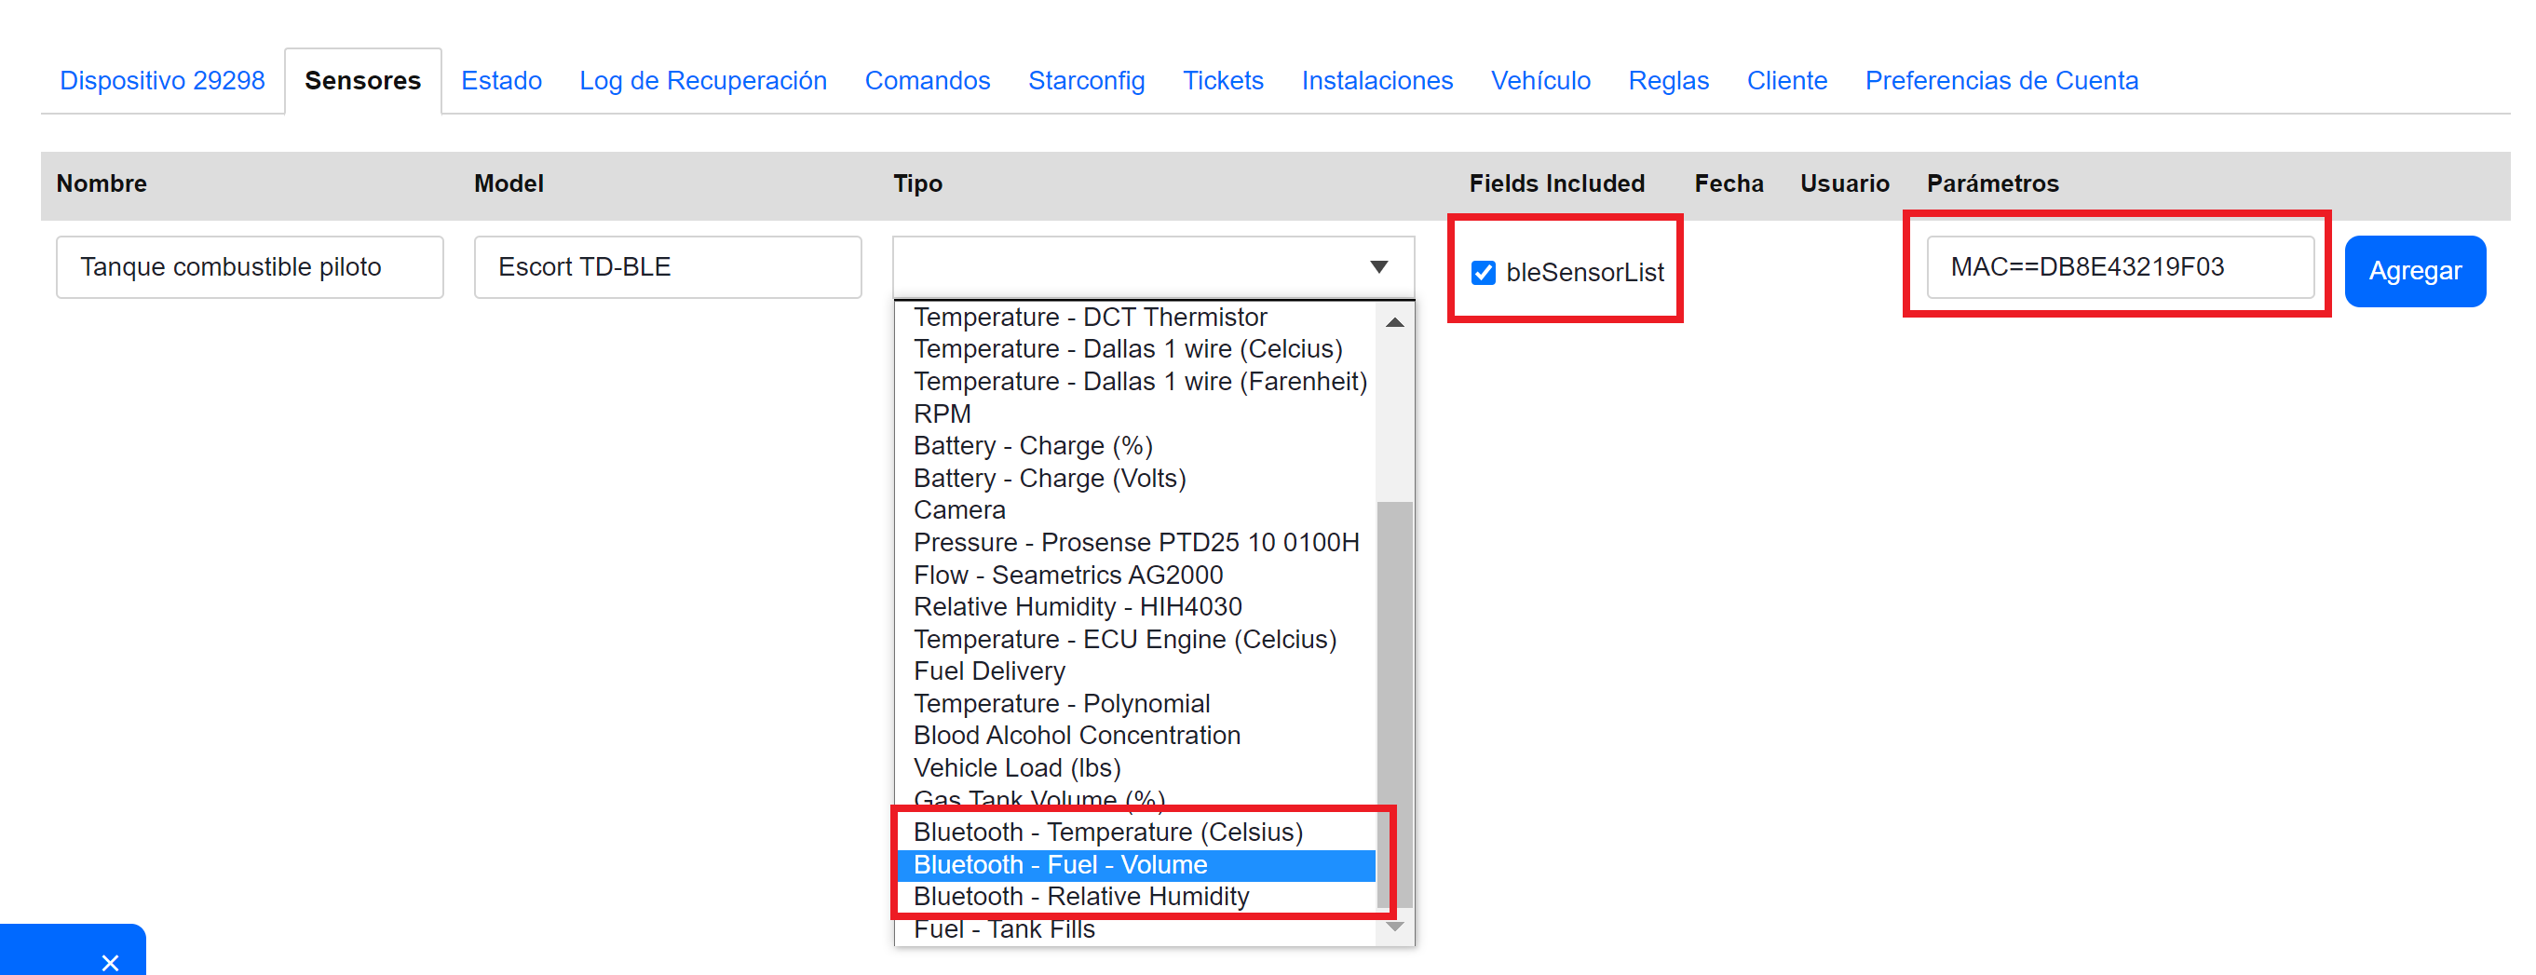
Task: Open the Comandos tab
Action: (x=927, y=81)
